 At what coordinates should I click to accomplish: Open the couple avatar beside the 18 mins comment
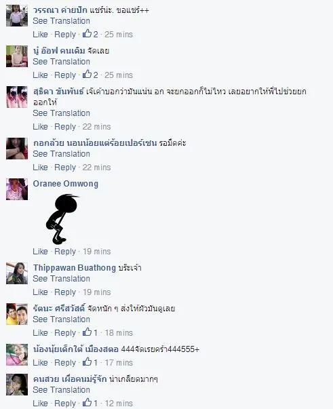tap(17, 314)
